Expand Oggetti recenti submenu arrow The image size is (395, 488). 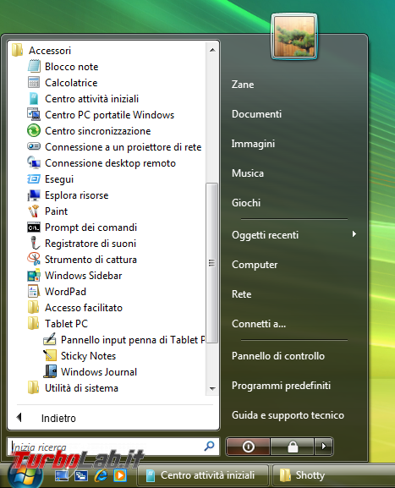[x=354, y=234]
